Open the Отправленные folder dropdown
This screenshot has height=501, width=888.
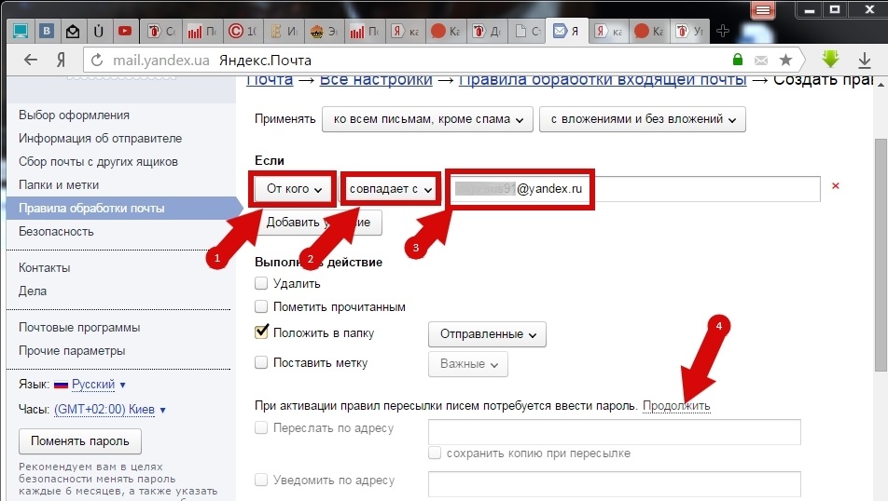point(487,334)
